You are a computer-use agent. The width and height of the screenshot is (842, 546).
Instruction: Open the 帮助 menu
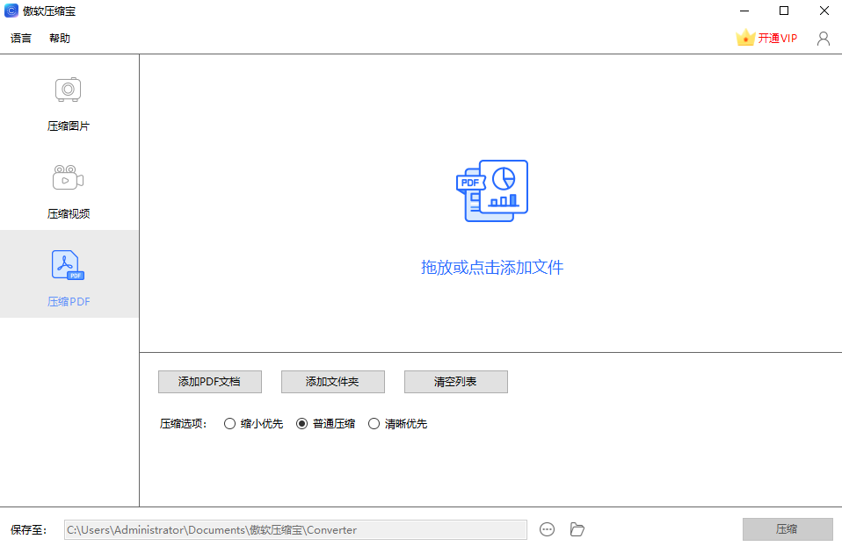coord(60,38)
